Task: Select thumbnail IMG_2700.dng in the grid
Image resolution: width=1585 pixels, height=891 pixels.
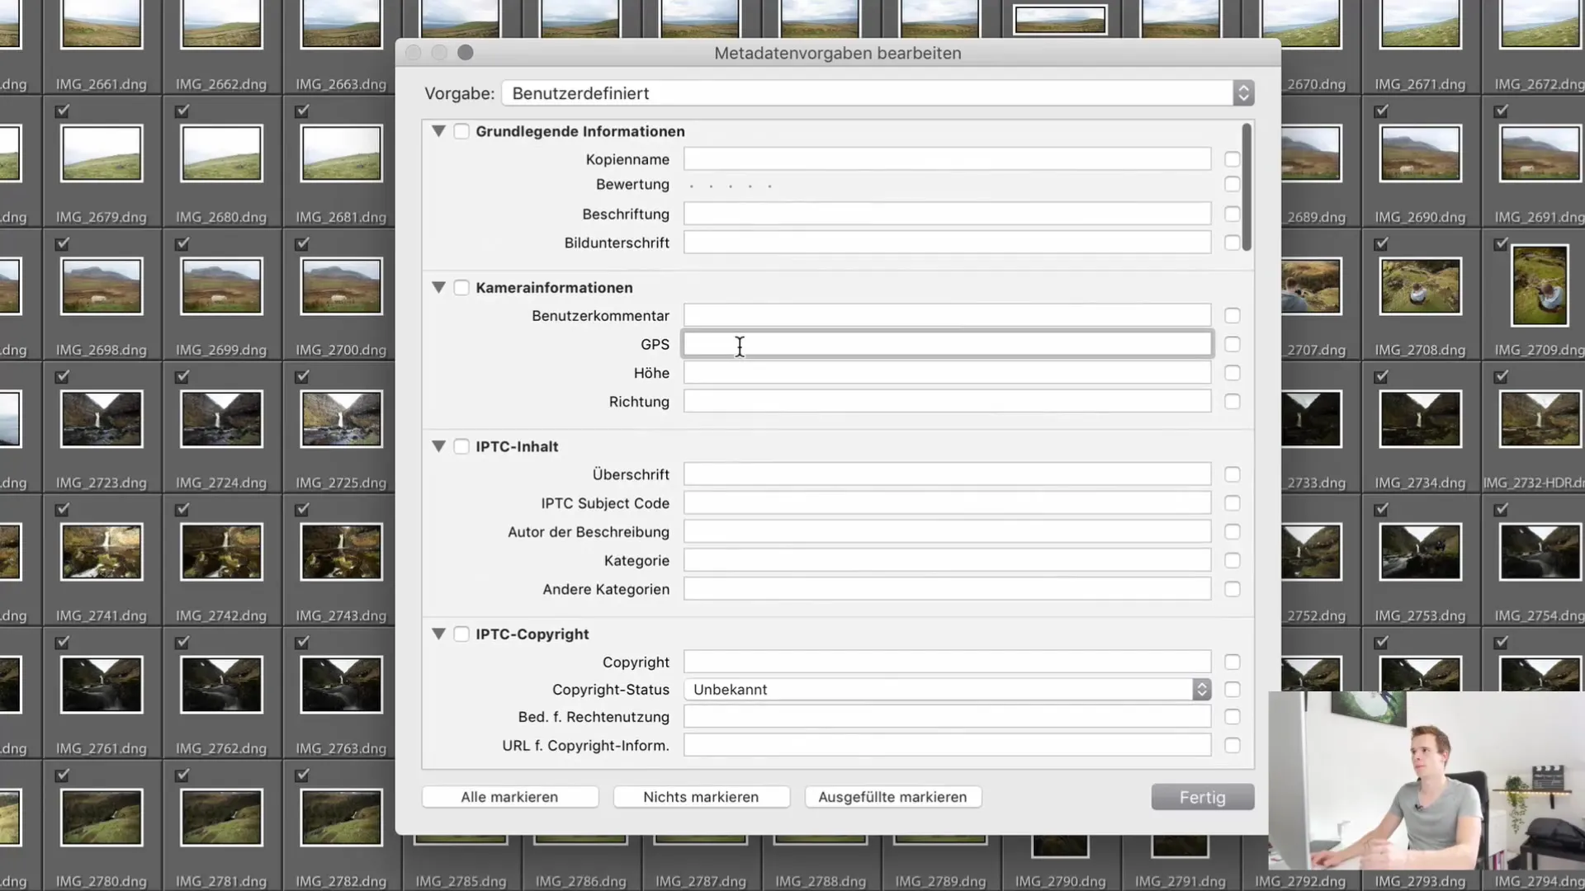Action: (x=342, y=286)
